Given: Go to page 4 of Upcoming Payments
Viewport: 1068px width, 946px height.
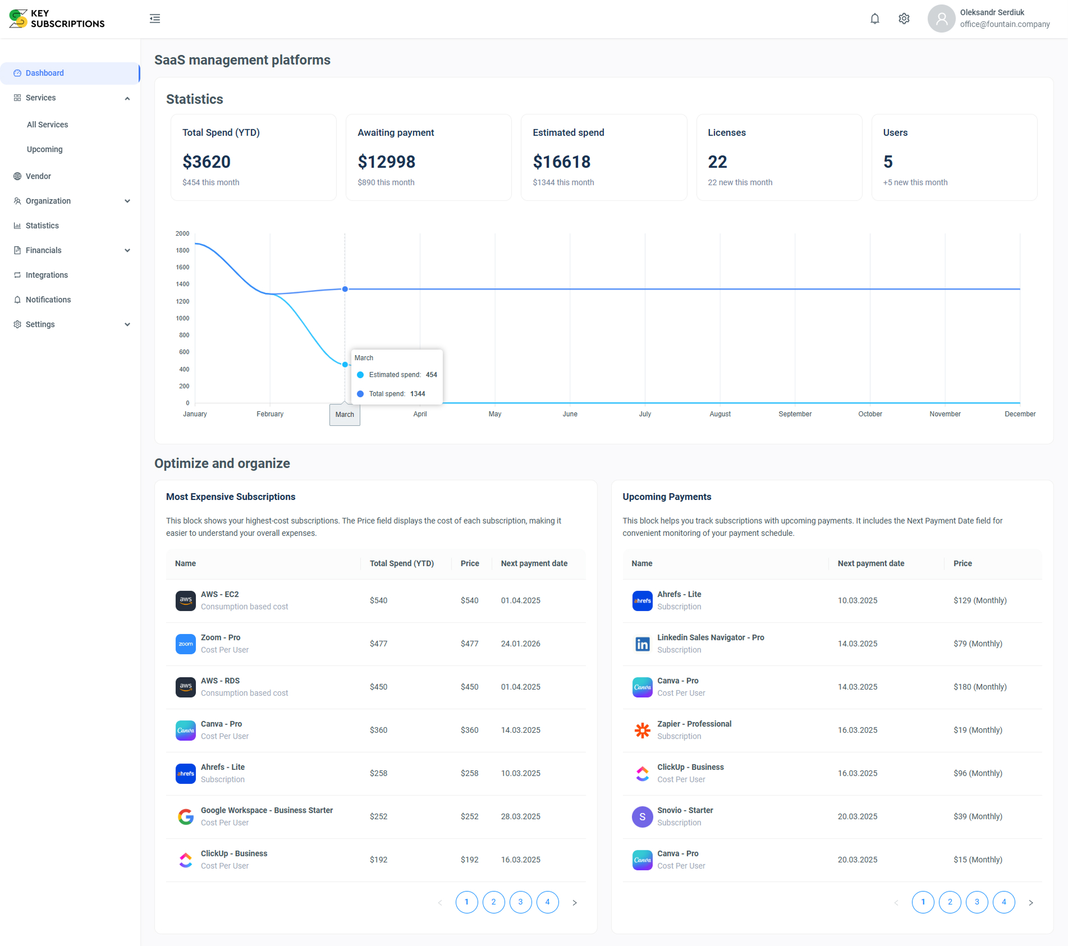Looking at the screenshot, I should 1003,902.
